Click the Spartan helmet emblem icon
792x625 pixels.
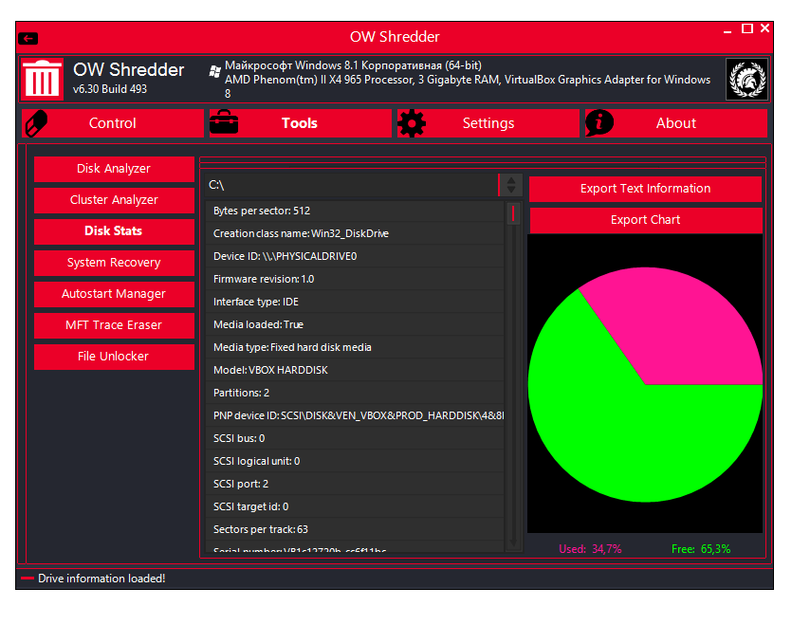pos(746,79)
